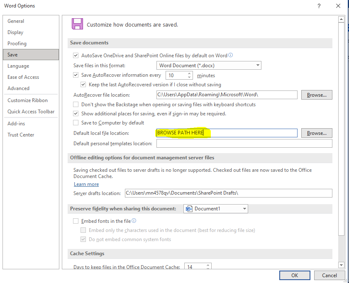Screen dimensions: 349x283
Task: Click the purple floppy disk save icon
Action: point(77,24)
